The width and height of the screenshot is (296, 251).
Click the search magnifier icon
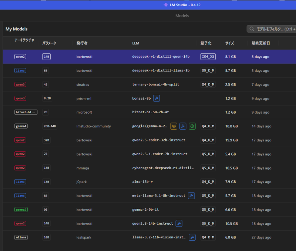click(252, 29)
